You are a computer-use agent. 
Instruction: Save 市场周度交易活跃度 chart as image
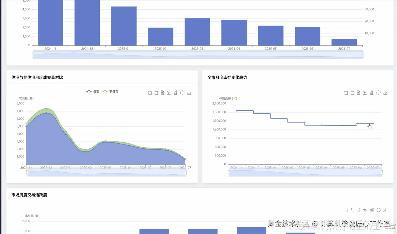(x=385, y=210)
